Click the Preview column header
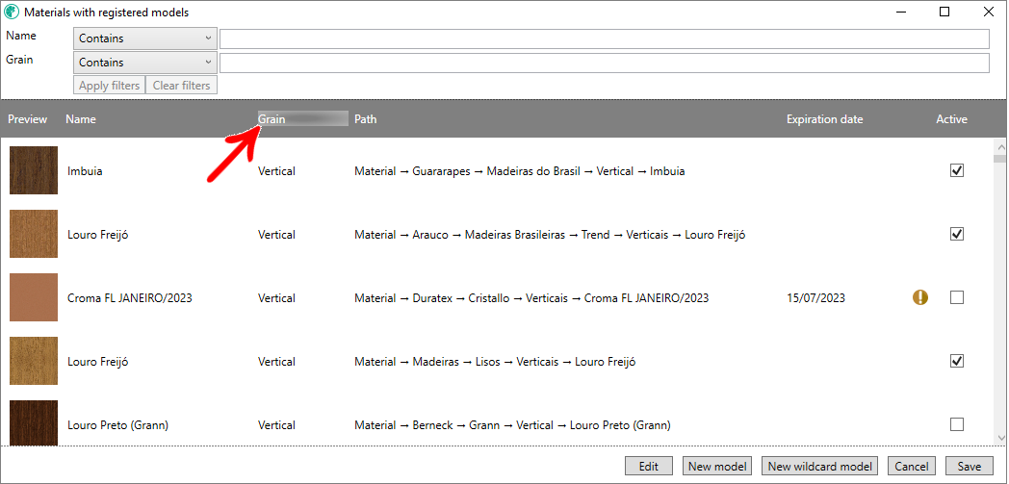Image resolution: width=1009 pixels, height=484 pixels. 28,119
